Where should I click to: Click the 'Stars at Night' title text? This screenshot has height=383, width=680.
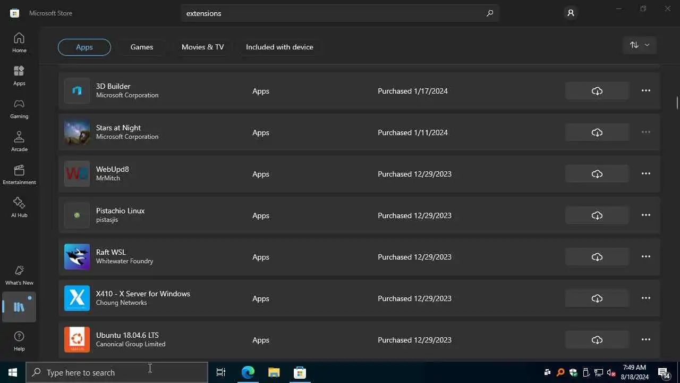coord(118,128)
